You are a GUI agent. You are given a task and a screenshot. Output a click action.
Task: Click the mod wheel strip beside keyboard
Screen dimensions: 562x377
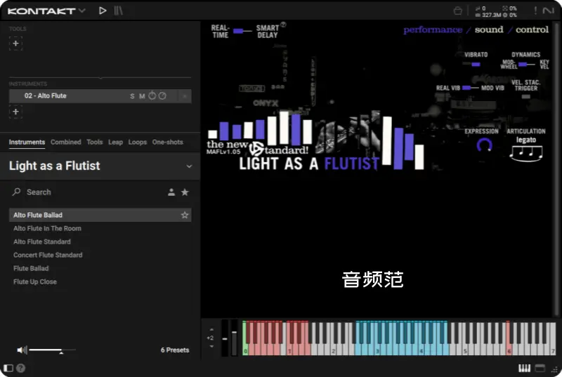pos(234,338)
